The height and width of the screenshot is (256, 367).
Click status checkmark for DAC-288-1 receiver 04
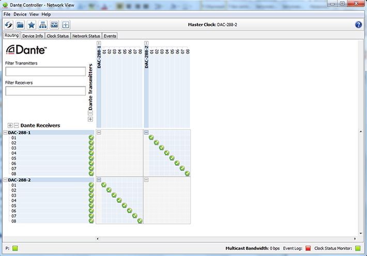point(91,153)
